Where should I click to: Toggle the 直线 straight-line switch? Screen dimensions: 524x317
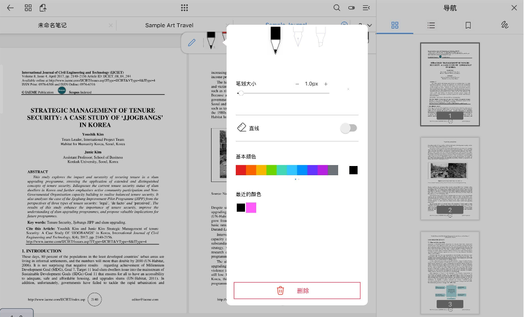tap(348, 128)
